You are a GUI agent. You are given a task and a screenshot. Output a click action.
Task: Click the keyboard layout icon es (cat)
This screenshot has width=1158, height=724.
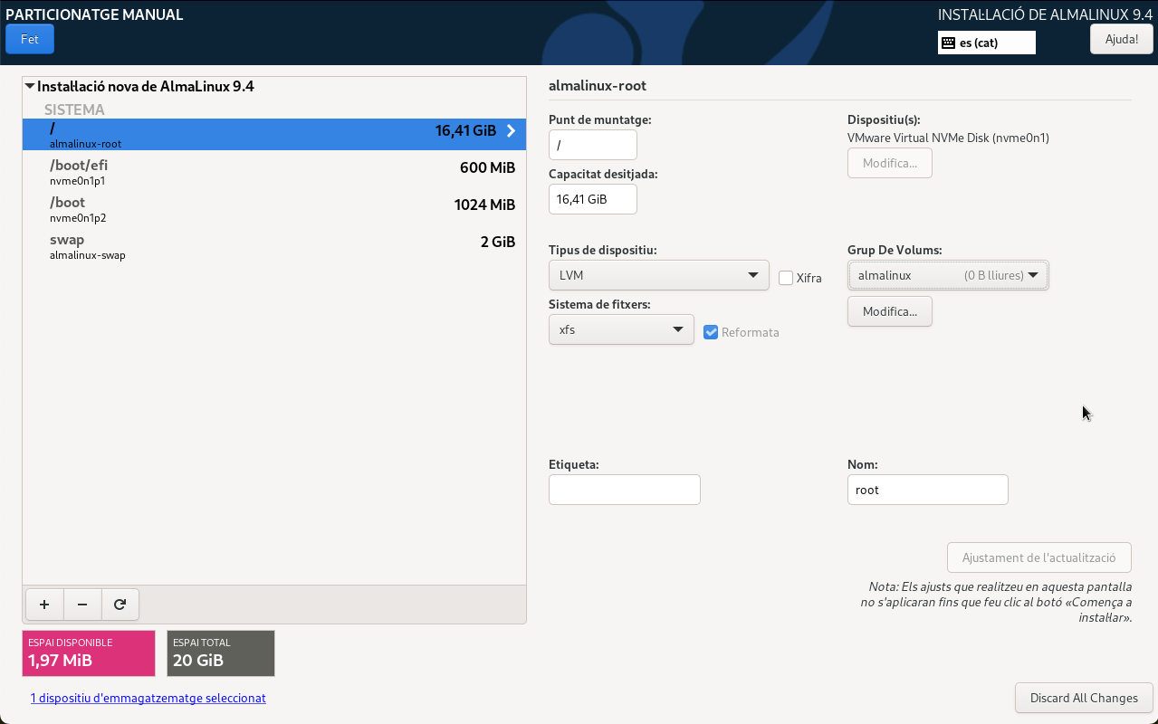(x=948, y=43)
